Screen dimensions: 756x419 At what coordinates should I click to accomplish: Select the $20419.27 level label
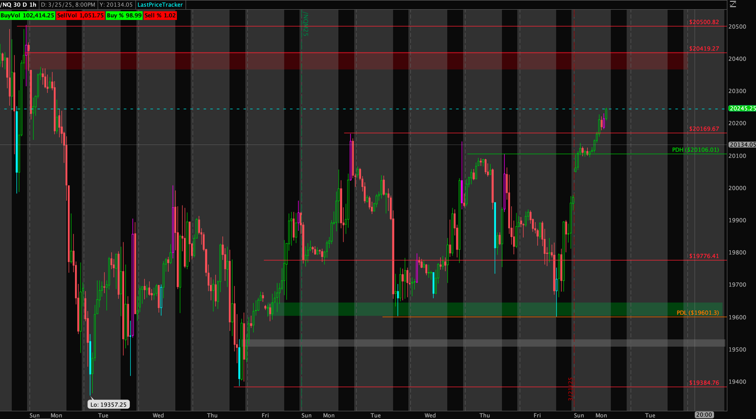[x=704, y=49]
